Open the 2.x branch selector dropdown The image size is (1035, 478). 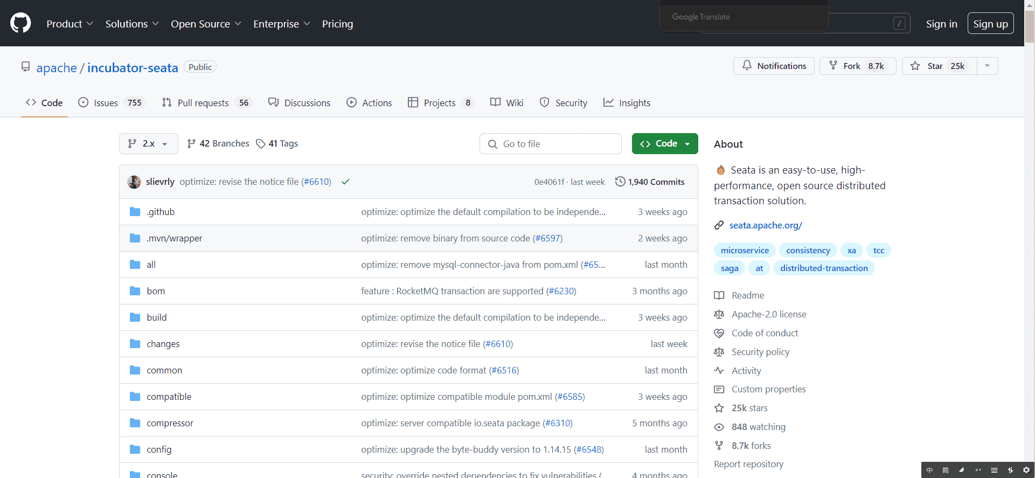tap(148, 143)
